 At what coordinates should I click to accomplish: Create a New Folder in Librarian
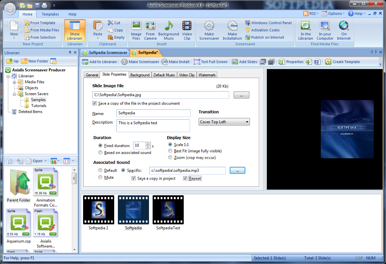click(x=35, y=61)
